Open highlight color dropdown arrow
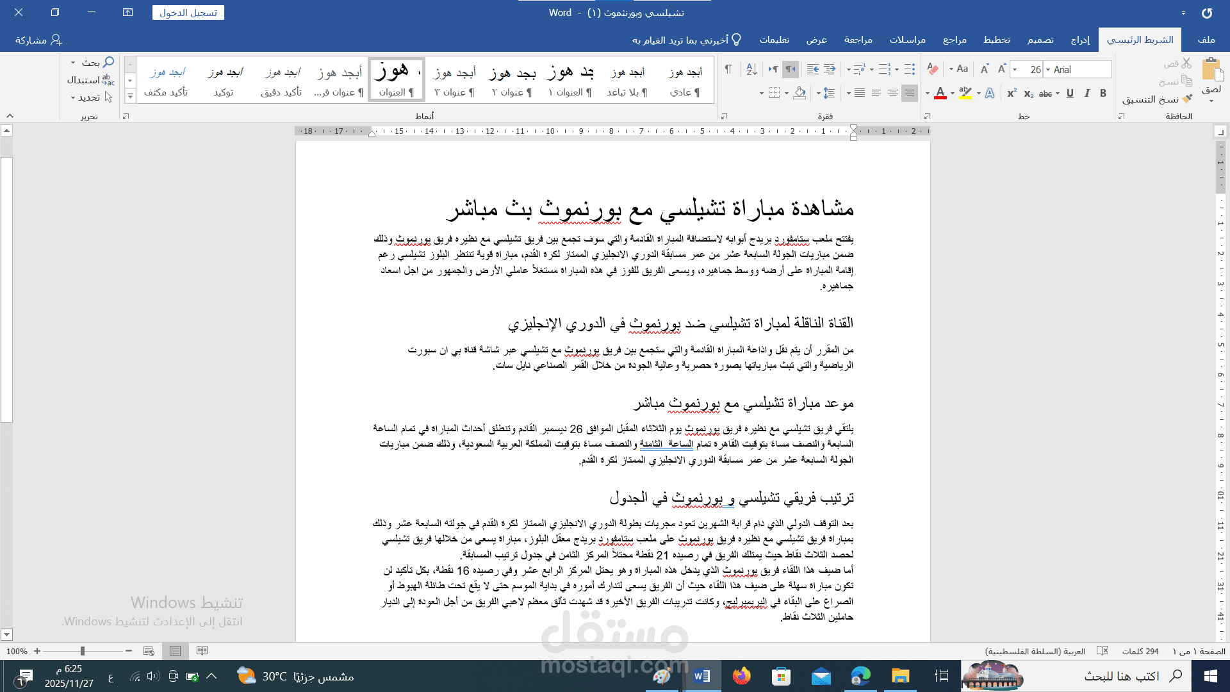The height and width of the screenshot is (692, 1230). click(x=953, y=94)
